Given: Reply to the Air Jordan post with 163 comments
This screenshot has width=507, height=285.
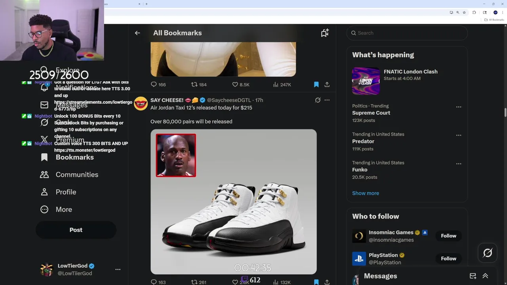Looking at the screenshot, I should pyautogui.click(x=158, y=282).
